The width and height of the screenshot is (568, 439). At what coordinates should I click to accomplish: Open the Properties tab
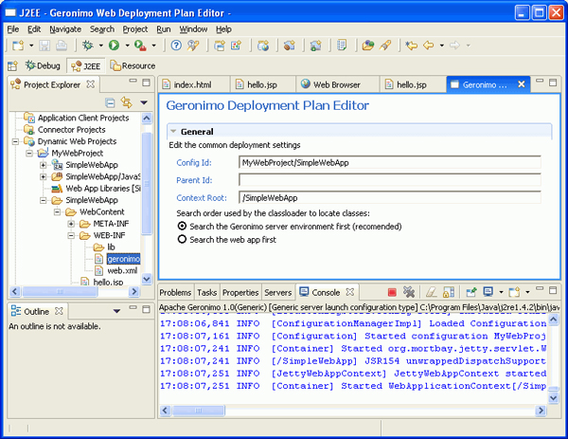tap(240, 292)
